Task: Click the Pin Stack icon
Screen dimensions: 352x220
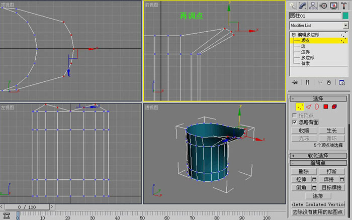Action: pyautogui.click(x=295, y=82)
